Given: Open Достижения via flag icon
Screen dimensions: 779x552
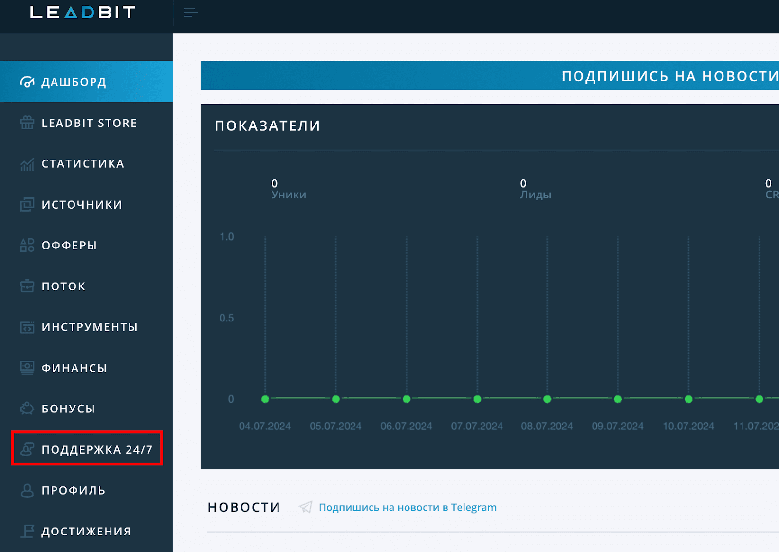Looking at the screenshot, I should [27, 531].
